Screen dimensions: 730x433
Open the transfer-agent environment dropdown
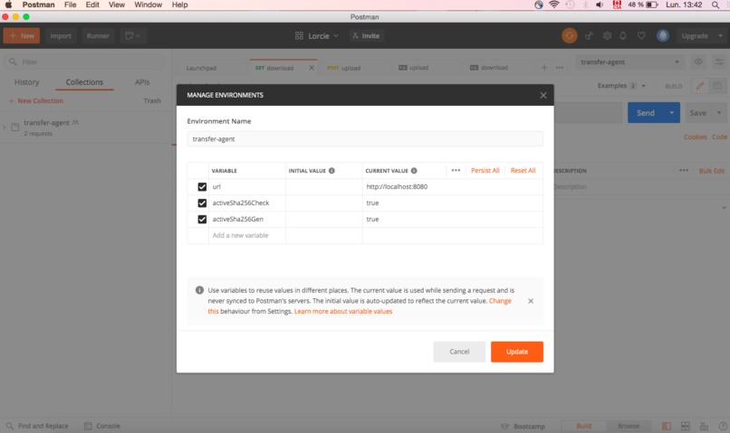(x=629, y=61)
